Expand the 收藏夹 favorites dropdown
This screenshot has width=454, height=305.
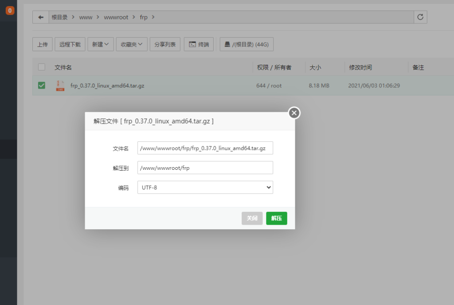point(132,44)
